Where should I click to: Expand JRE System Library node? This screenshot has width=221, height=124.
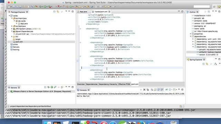pos(12,29)
